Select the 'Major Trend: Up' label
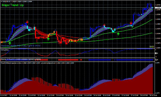161x97 pixels. (13, 5)
